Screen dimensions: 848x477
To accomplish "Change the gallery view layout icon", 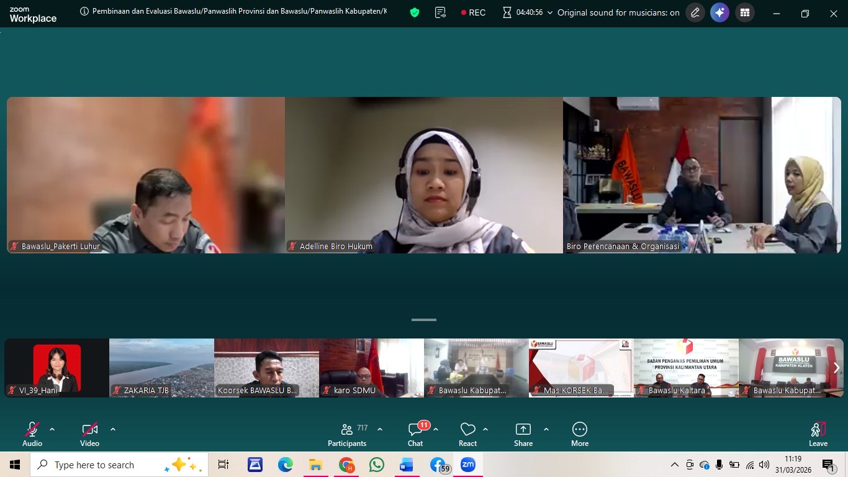I will pos(744,12).
